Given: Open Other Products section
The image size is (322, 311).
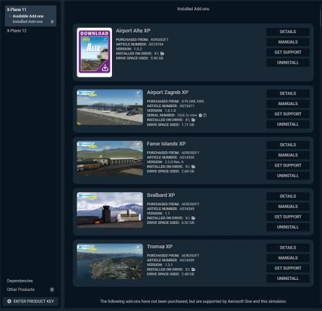Looking at the screenshot, I should 21,290.
